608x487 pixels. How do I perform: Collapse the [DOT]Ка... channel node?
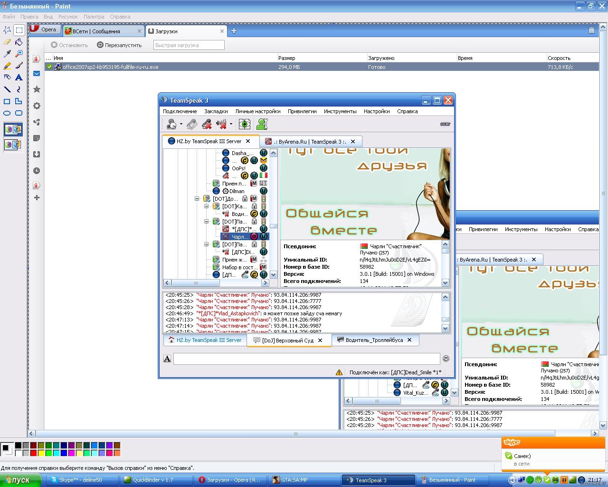[207, 206]
